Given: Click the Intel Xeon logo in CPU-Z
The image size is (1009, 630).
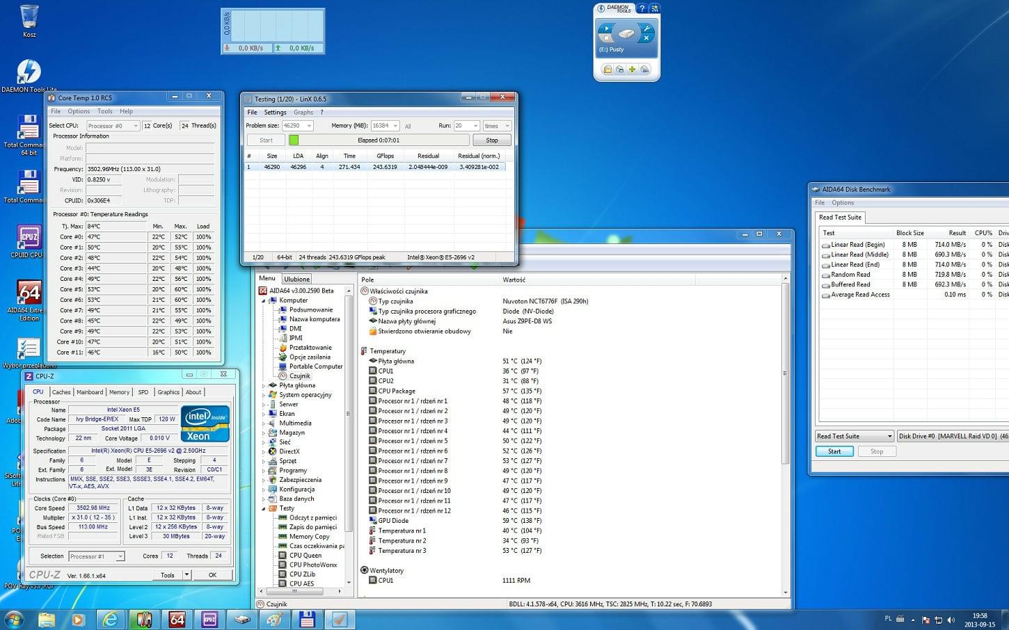Looking at the screenshot, I should click(x=205, y=423).
